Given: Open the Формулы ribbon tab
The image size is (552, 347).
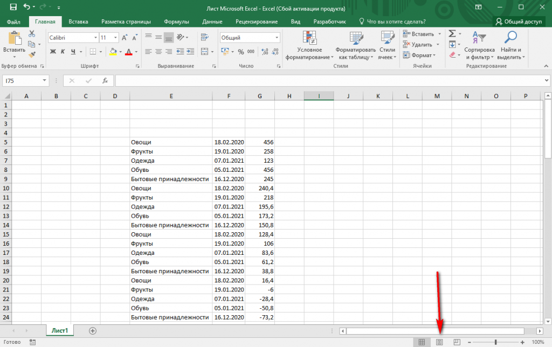Looking at the screenshot, I should [176, 22].
